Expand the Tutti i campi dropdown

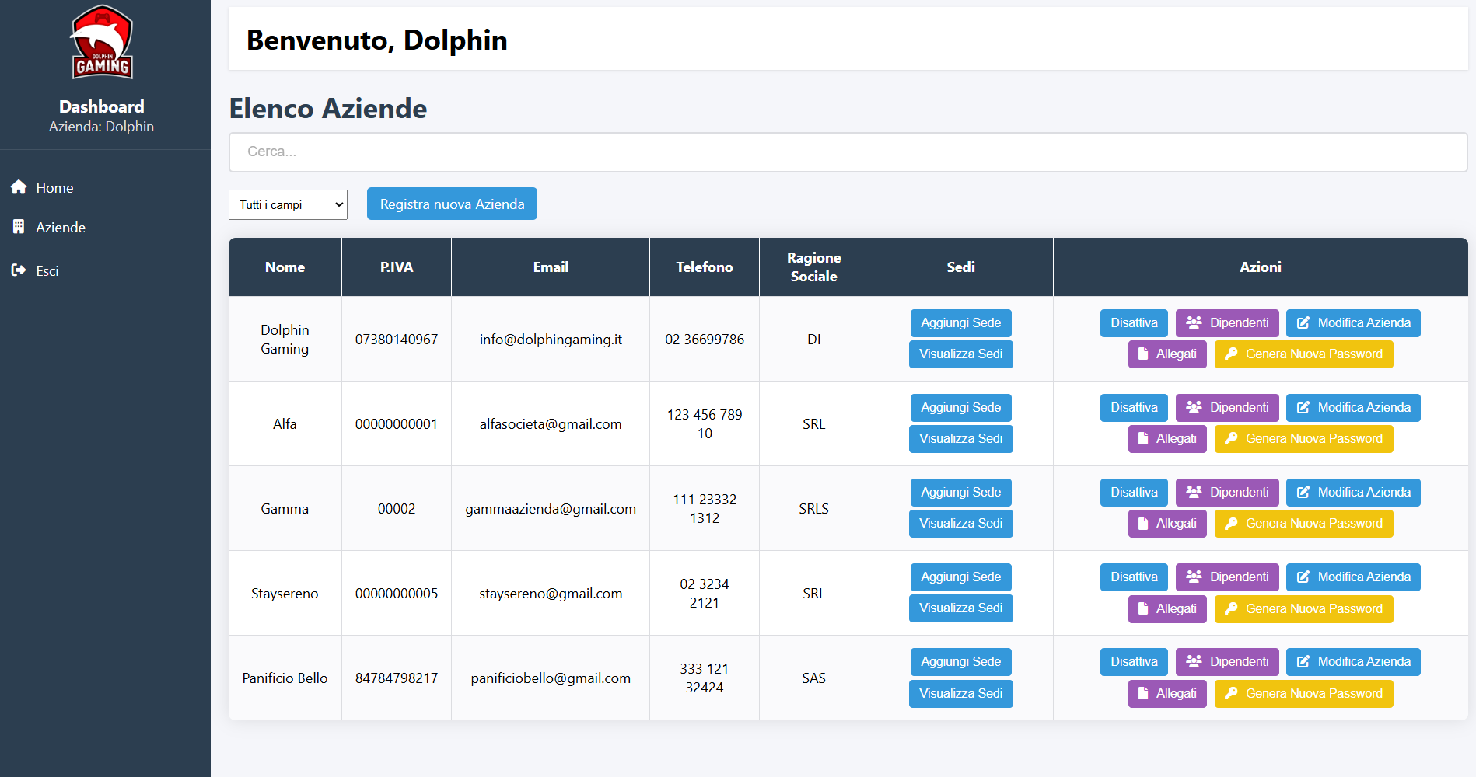coord(288,205)
